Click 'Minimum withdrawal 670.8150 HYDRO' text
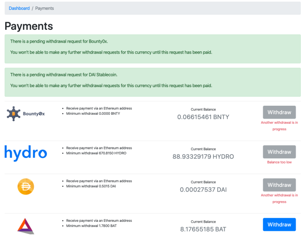Image resolution: width=303 pixels, height=239 pixels. point(96,153)
